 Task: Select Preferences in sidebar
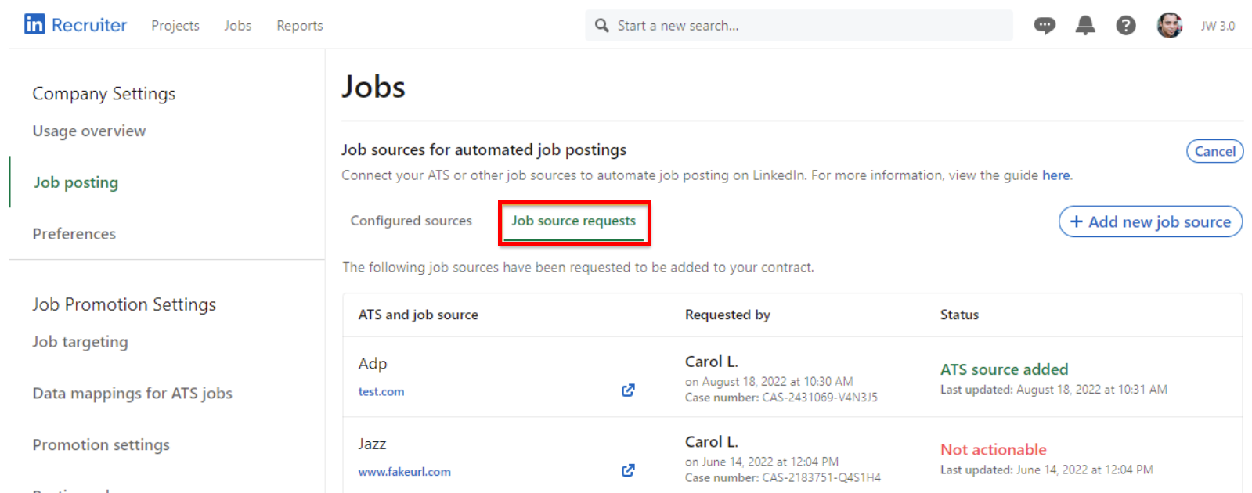click(x=74, y=234)
